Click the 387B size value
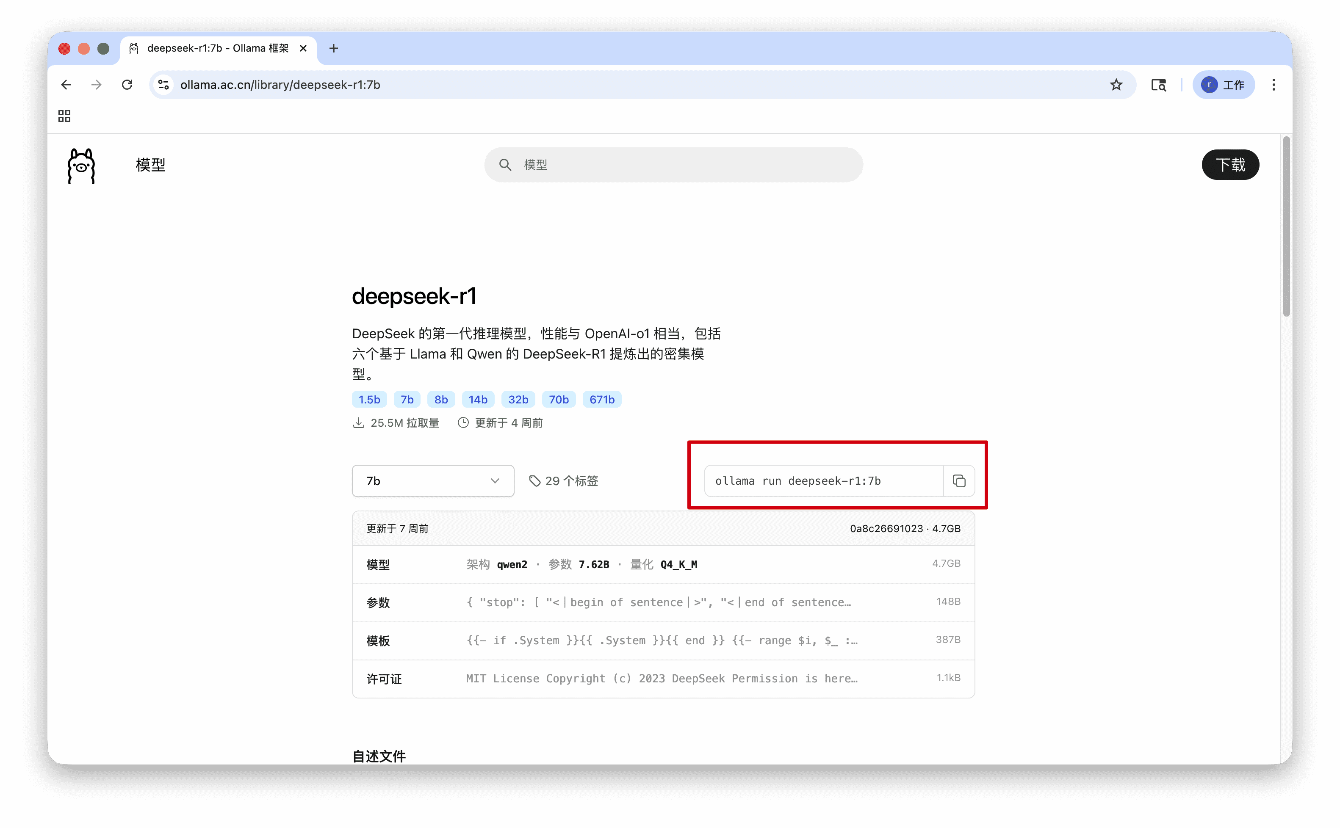The image size is (1340, 828). pos(948,640)
